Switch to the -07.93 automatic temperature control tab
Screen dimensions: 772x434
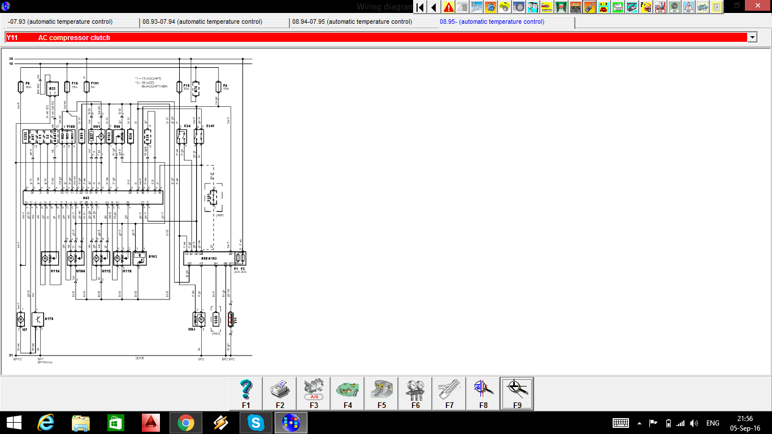click(x=72, y=22)
